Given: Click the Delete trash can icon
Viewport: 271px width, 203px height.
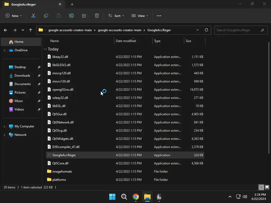Looking at the screenshot, I should coord(97,16).
